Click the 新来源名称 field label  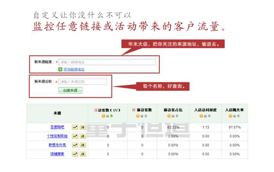pyautogui.click(x=44, y=81)
